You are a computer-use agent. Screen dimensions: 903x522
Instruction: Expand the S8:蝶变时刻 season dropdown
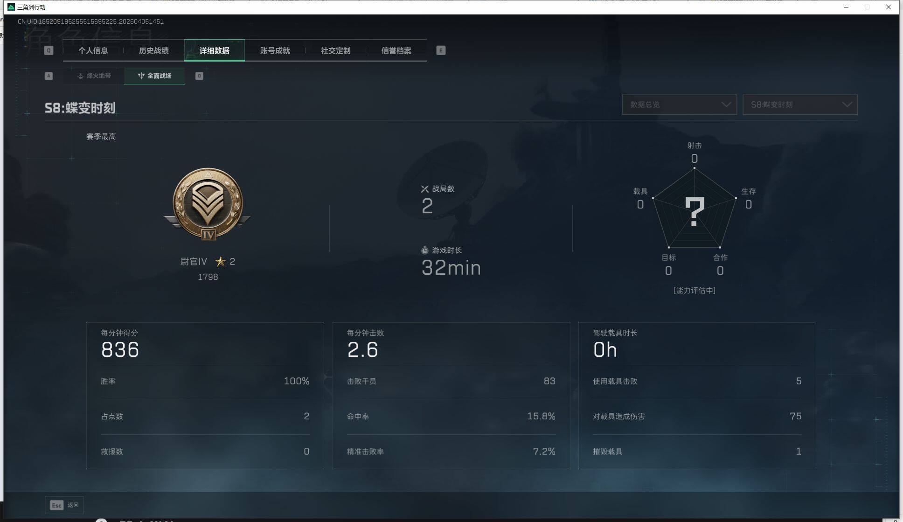pyautogui.click(x=800, y=104)
